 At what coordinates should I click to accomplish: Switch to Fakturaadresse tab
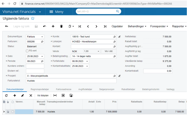tap(64, 89)
